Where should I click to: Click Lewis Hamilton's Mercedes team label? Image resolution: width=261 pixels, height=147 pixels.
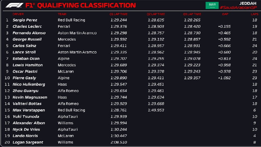click(x=67, y=65)
